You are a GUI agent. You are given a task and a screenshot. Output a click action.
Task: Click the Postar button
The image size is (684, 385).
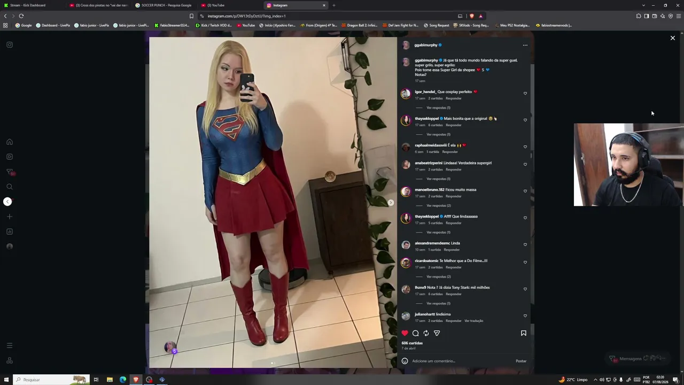click(x=521, y=361)
